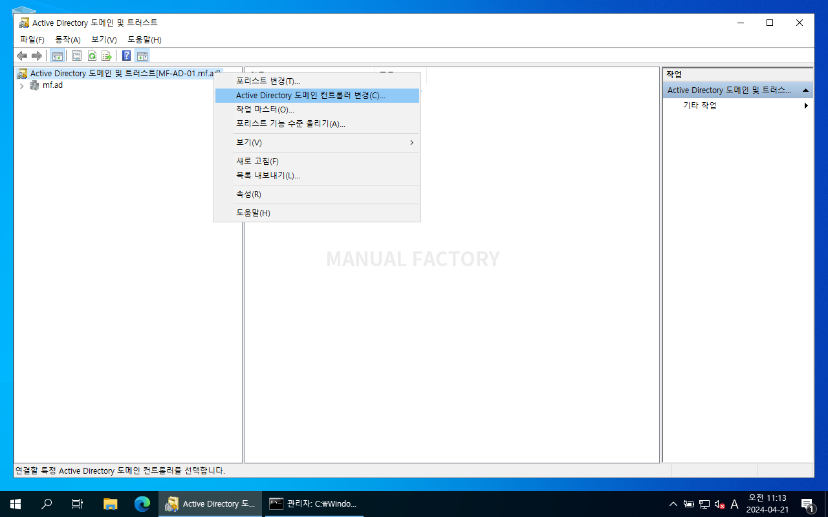The width and height of the screenshot is (828, 517).
Task: Choose Active Directory 도메인 컨트롤러 변경(C)...
Action: pos(317,96)
